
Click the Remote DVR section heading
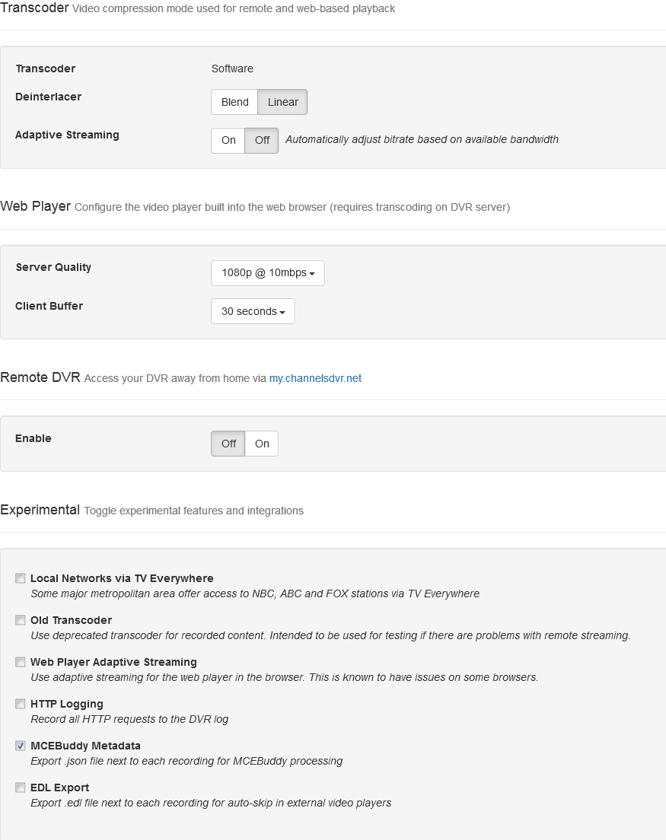[x=40, y=377]
